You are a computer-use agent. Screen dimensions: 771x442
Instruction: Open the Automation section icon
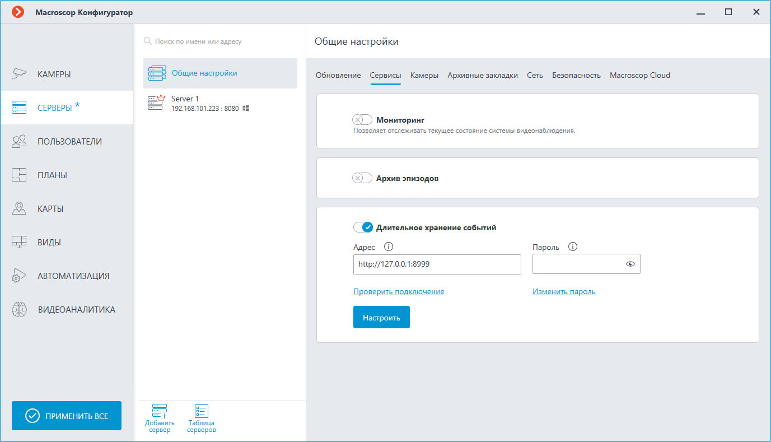(x=19, y=276)
